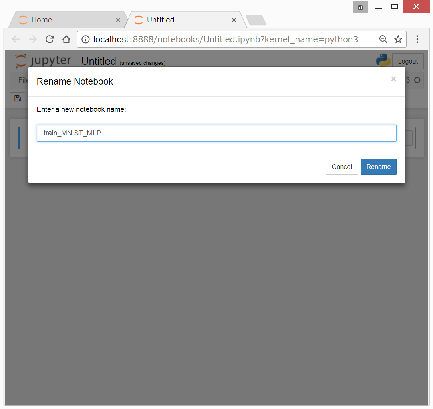Image resolution: width=433 pixels, height=409 pixels.
Task: Close the Untitled browser tab
Action: 234,20
